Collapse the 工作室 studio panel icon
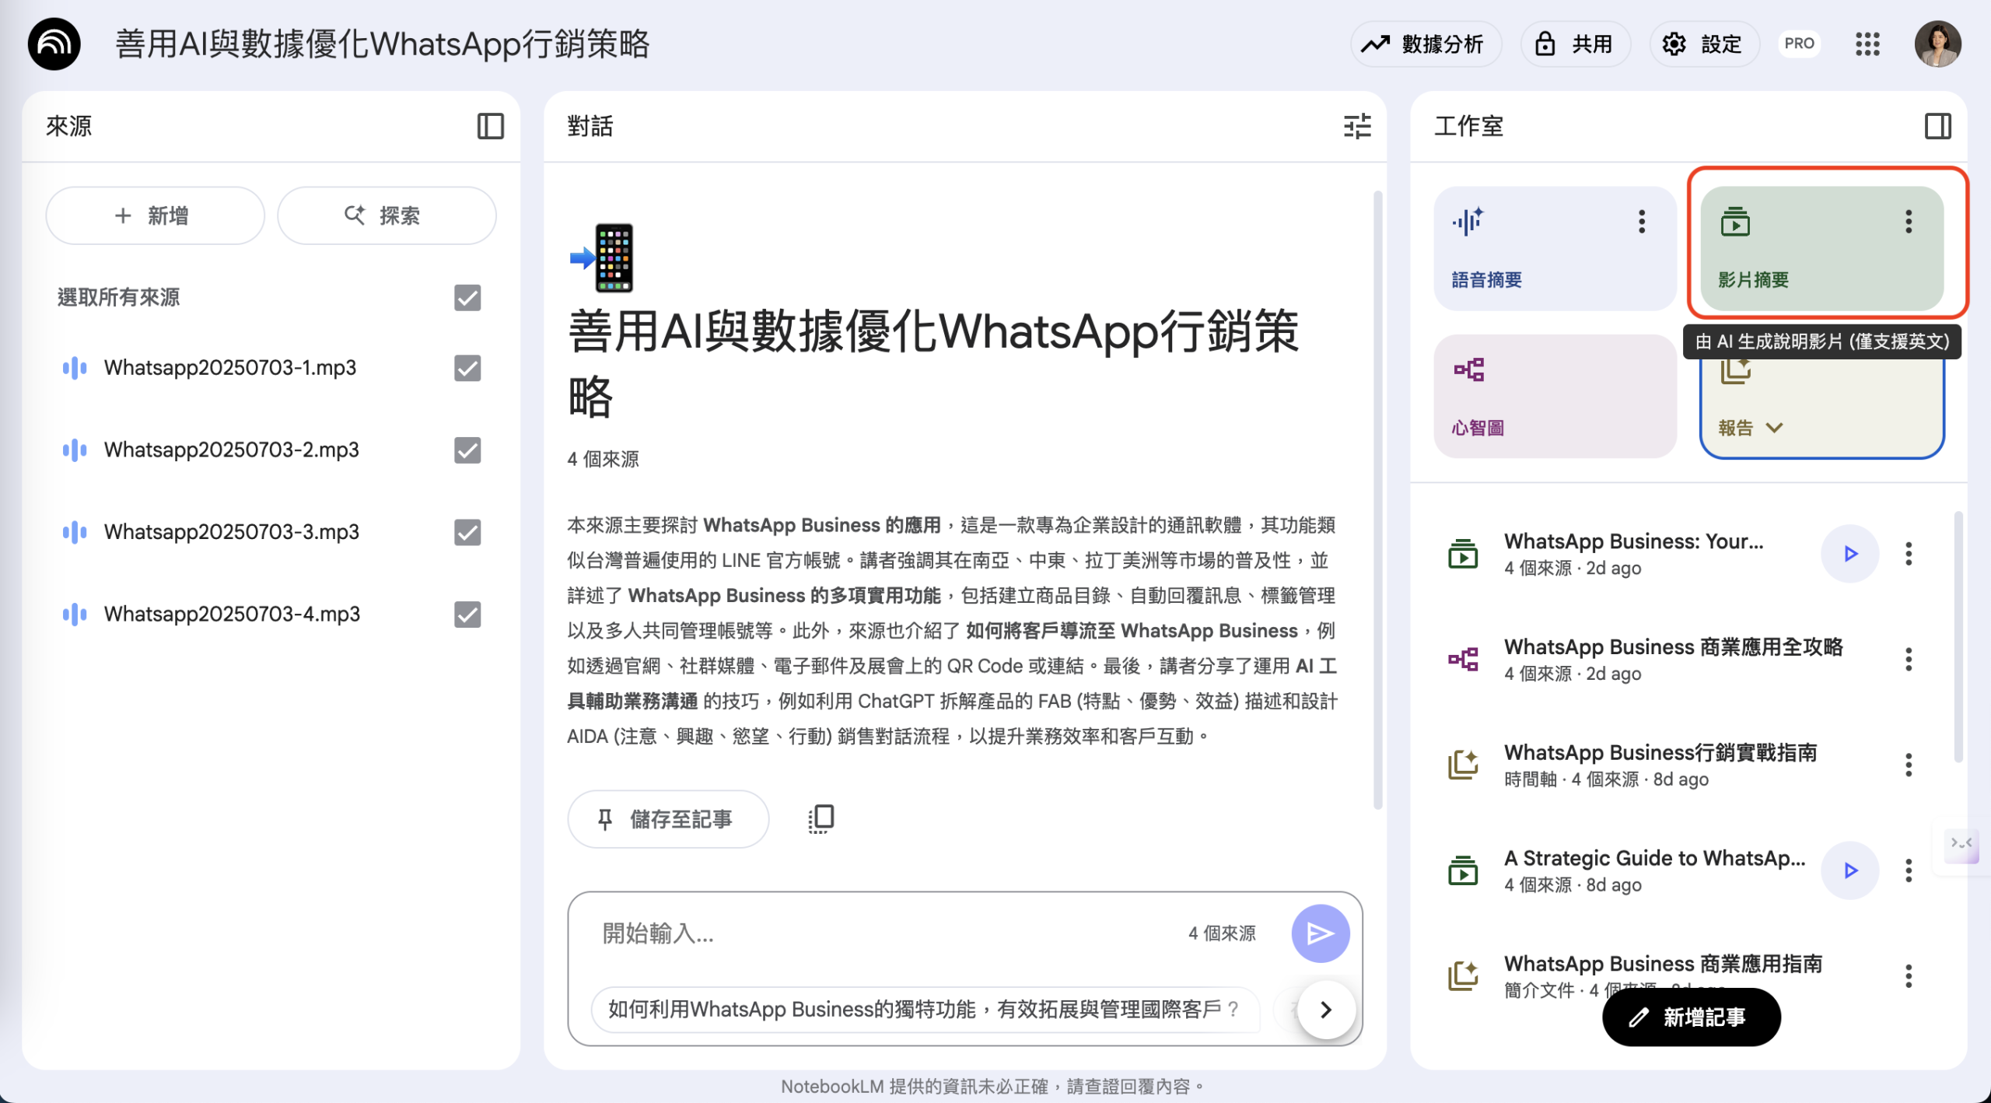This screenshot has width=1991, height=1103. coord(1937,126)
